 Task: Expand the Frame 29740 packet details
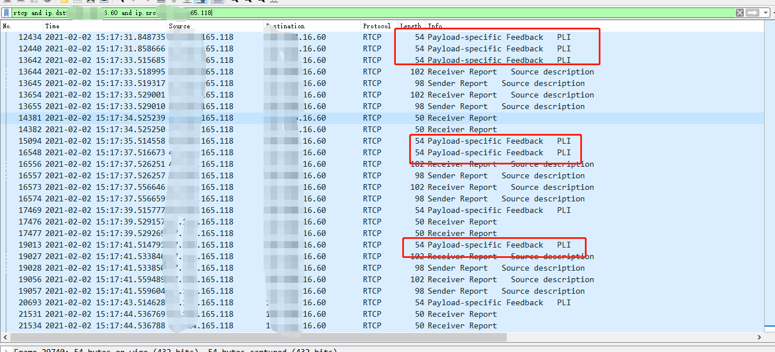click(5, 350)
